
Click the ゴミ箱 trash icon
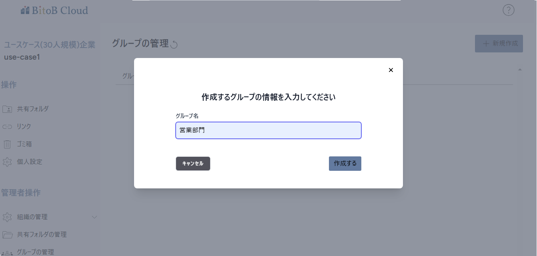click(x=7, y=144)
